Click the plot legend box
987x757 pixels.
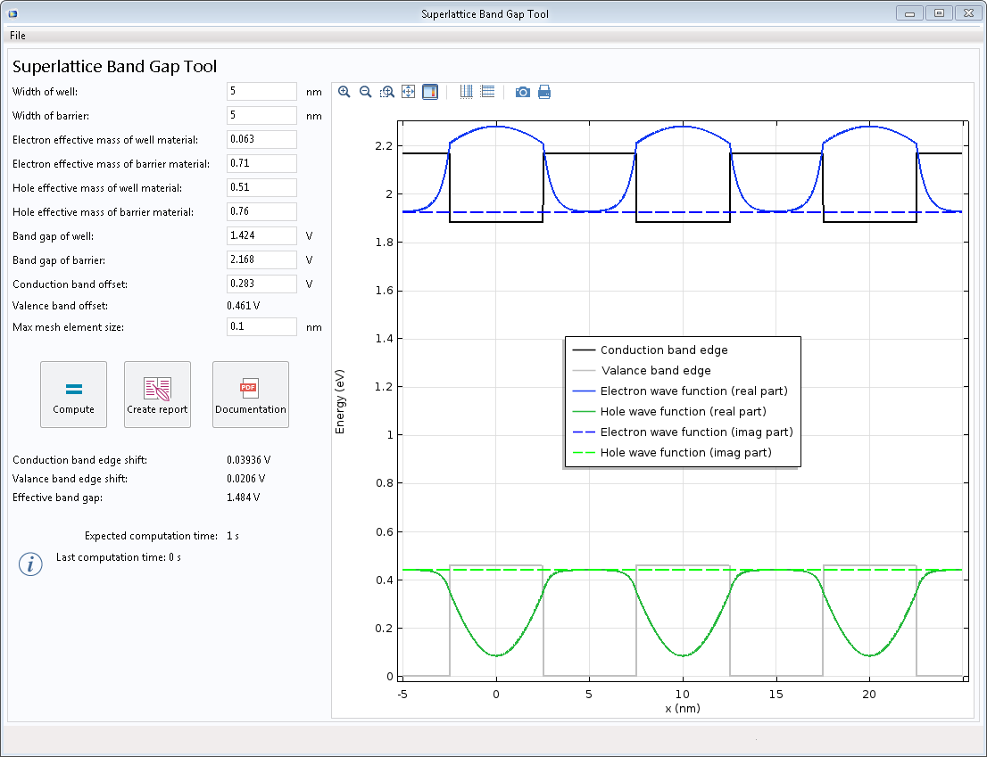click(x=683, y=401)
